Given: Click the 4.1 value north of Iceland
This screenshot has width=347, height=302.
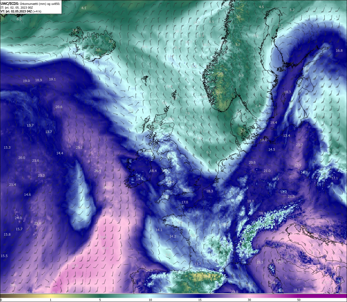Looking at the screenshot, I should [84, 8].
